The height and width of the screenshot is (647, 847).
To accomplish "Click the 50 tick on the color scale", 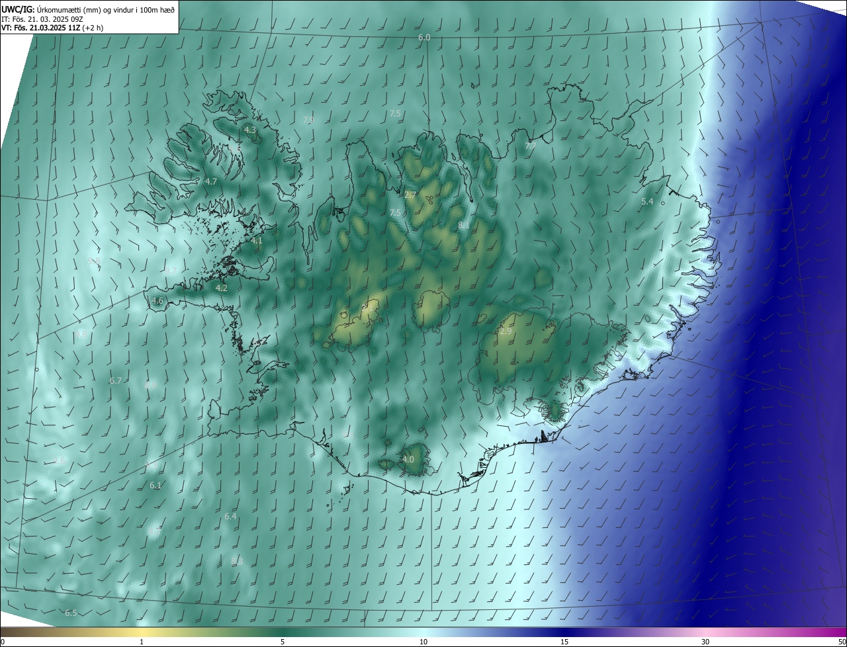I will tap(842, 642).
